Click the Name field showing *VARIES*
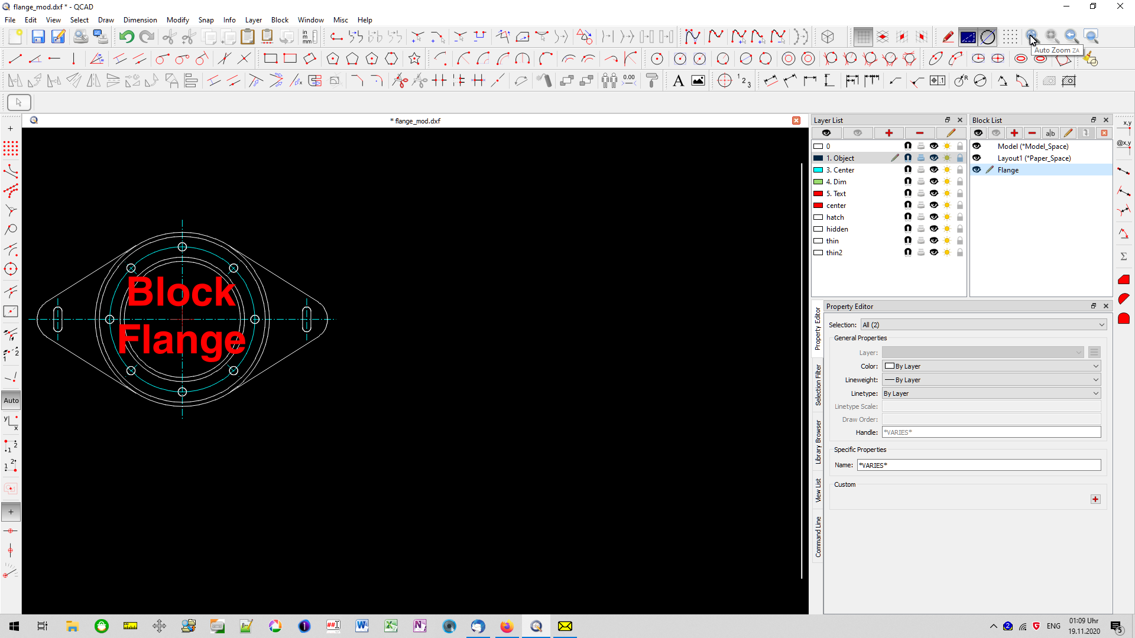 [x=979, y=466]
